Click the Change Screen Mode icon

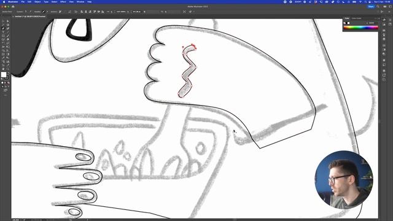[6, 90]
